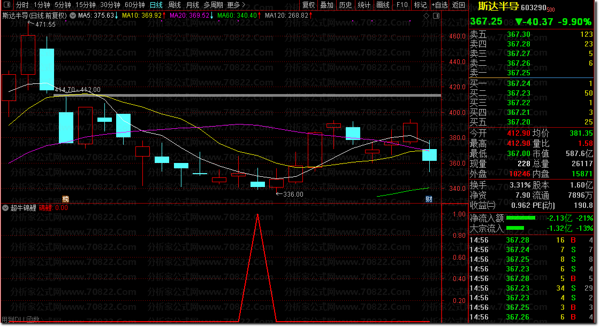This screenshot has width=600, height=327.
Task: Click the 471.55 high price annotation
Action: coord(45,25)
